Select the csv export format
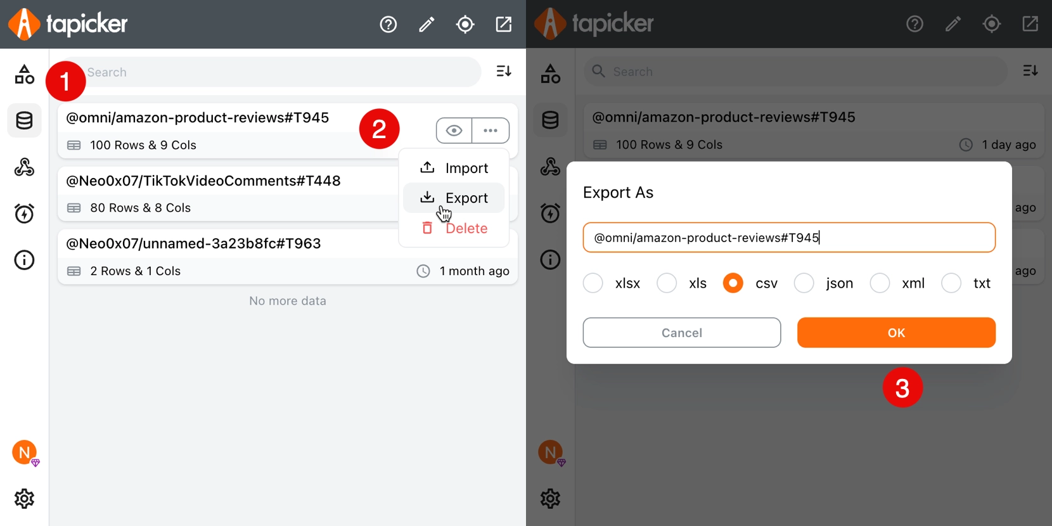The height and width of the screenshot is (526, 1052). 733,283
